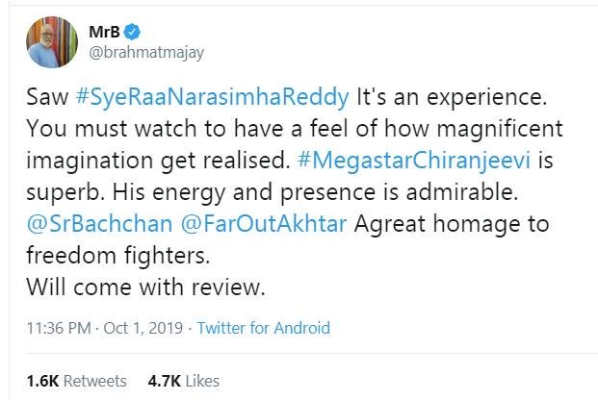The width and height of the screenshot is (598, 400).
Task: Open the #SyeRaaNarasimhaReddy hashtag
Action: click(x=207, y=102)
